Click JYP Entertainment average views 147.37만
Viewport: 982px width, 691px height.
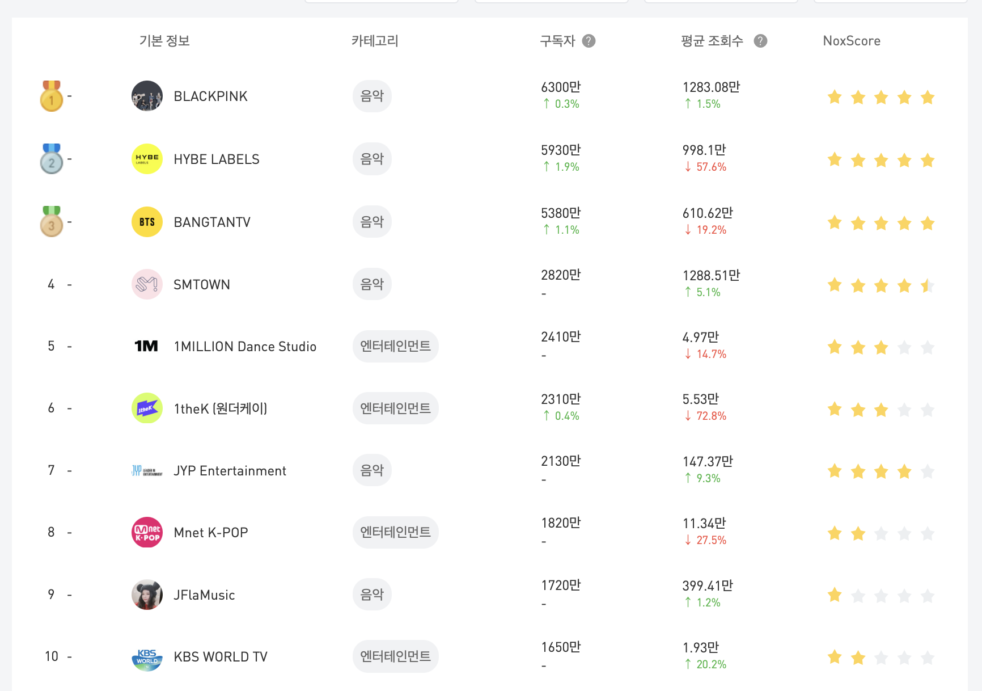click(708, 461)
